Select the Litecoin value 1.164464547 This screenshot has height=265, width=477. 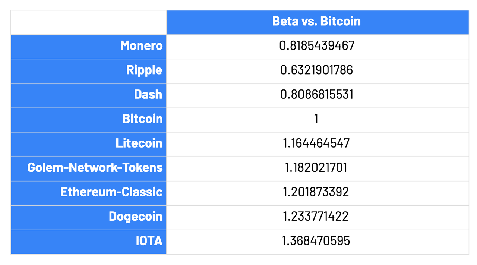coord(317,143)
